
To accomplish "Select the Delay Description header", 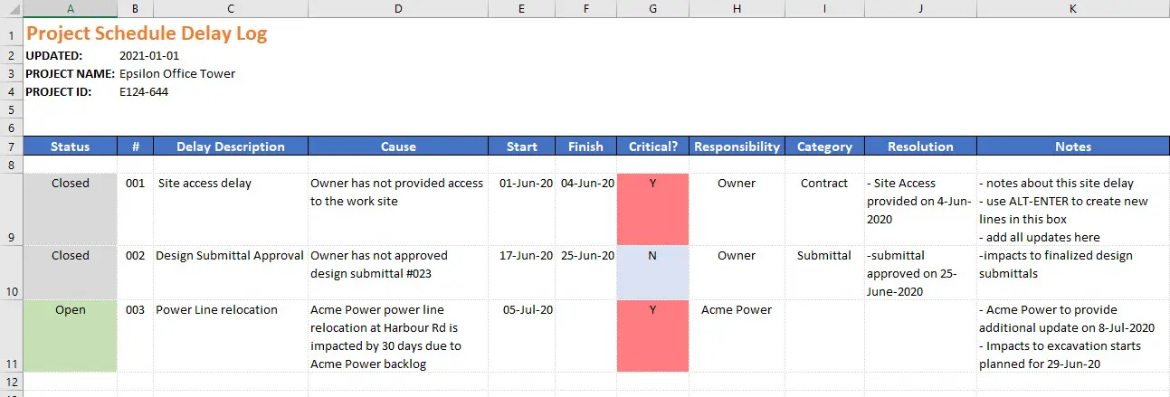I will pyautogui.click(x=231, y=147).
